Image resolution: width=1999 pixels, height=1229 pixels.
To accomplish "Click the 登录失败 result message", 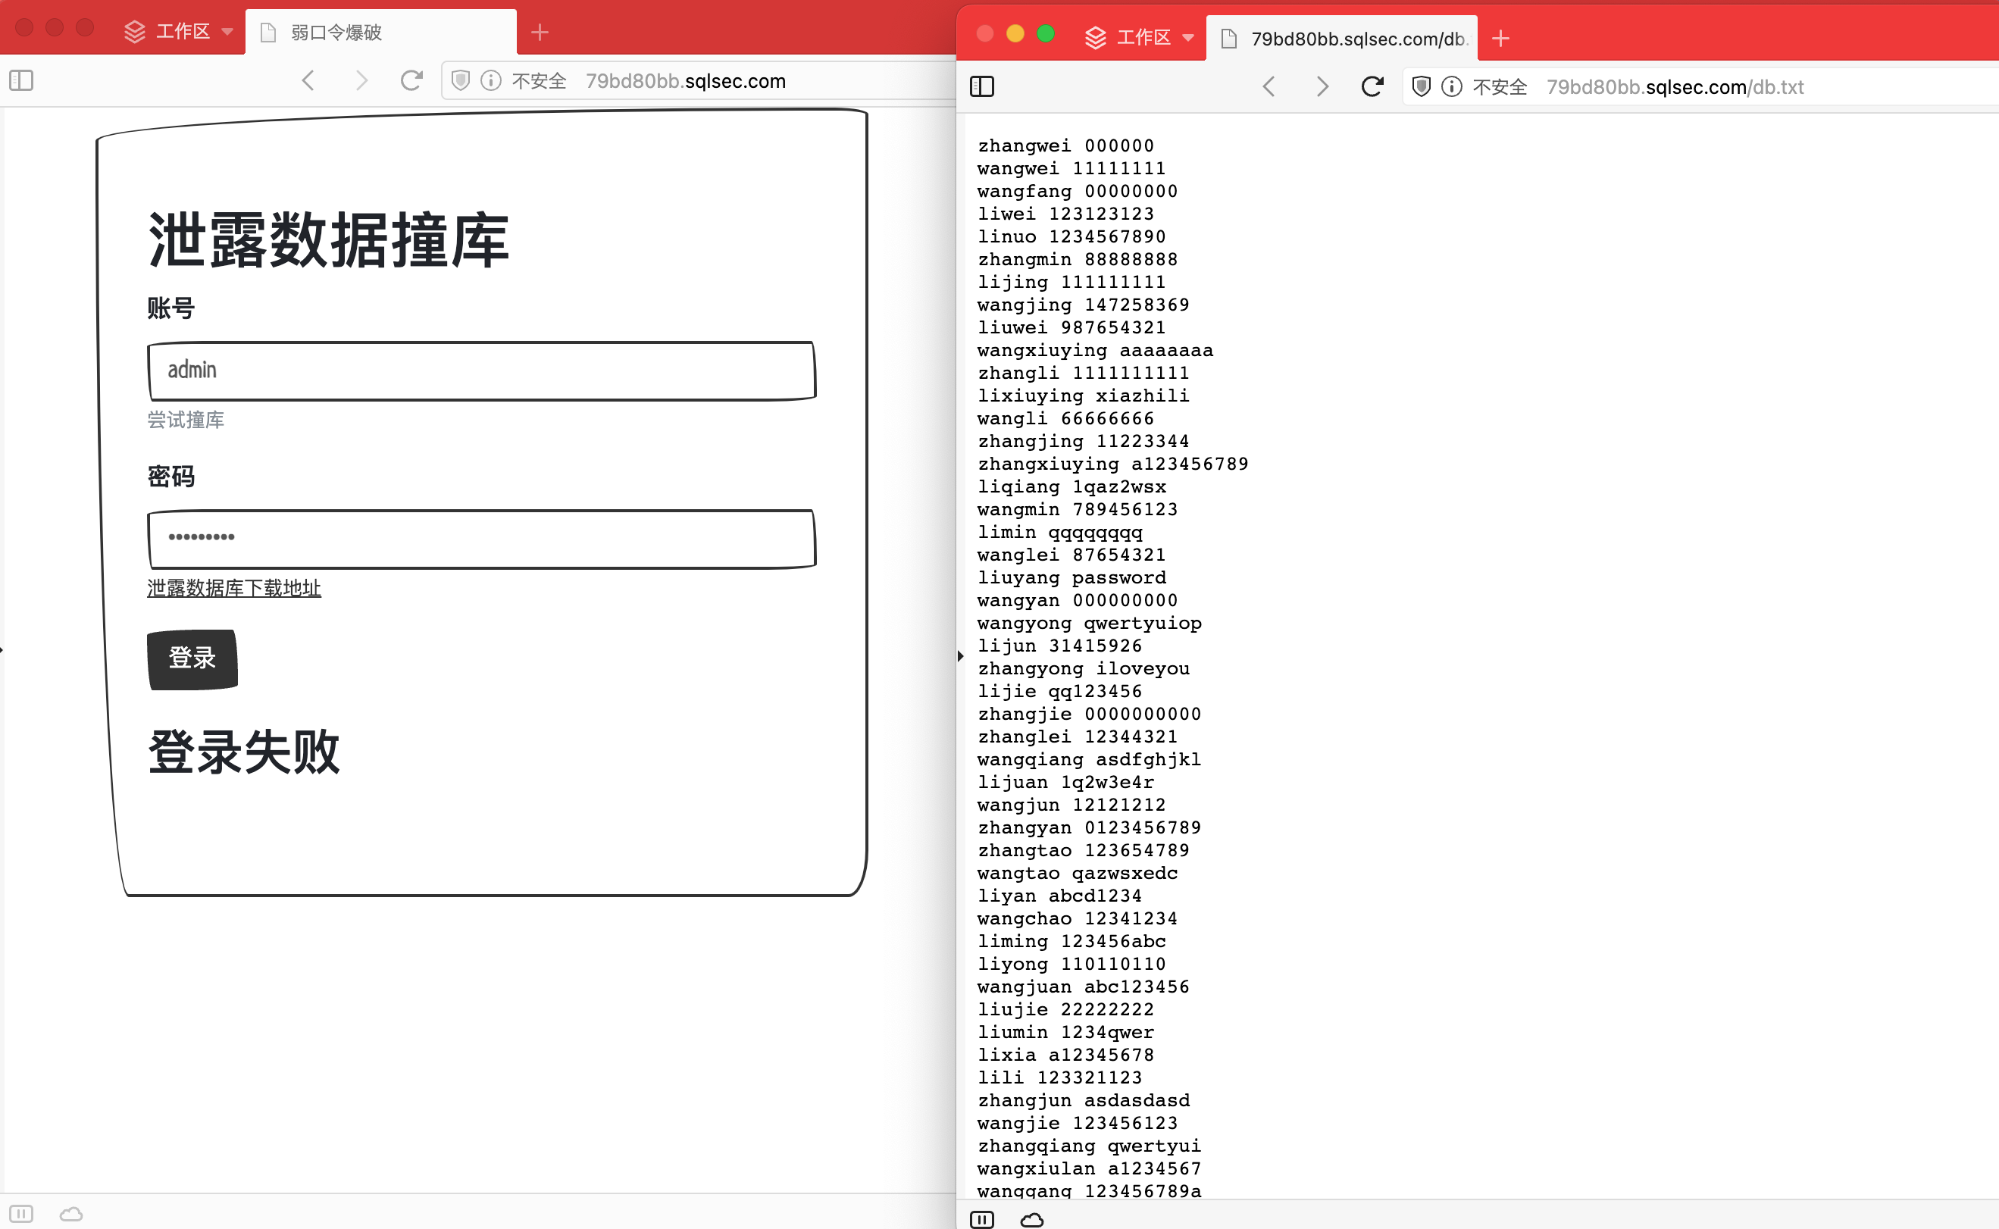I will pyautogui.click(x=244, y=752).
